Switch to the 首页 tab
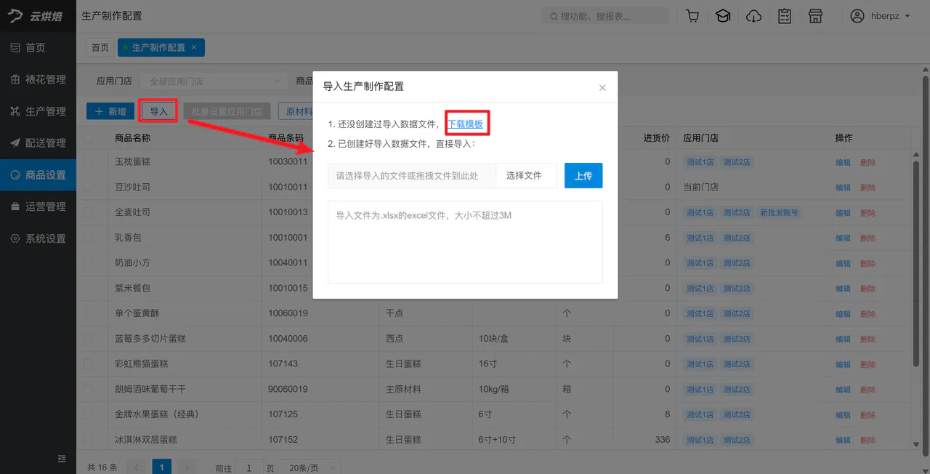 coord(100,47)
